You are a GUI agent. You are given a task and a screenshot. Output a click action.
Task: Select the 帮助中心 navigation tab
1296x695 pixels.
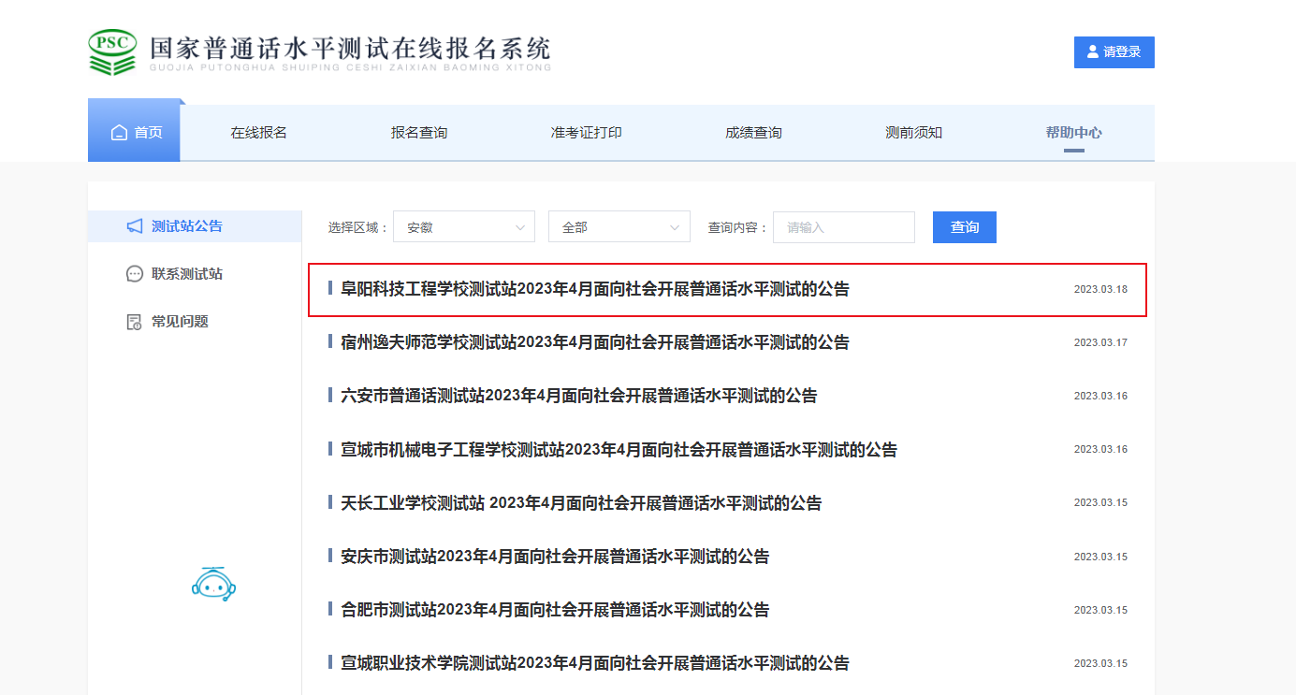click(1073, 133)
